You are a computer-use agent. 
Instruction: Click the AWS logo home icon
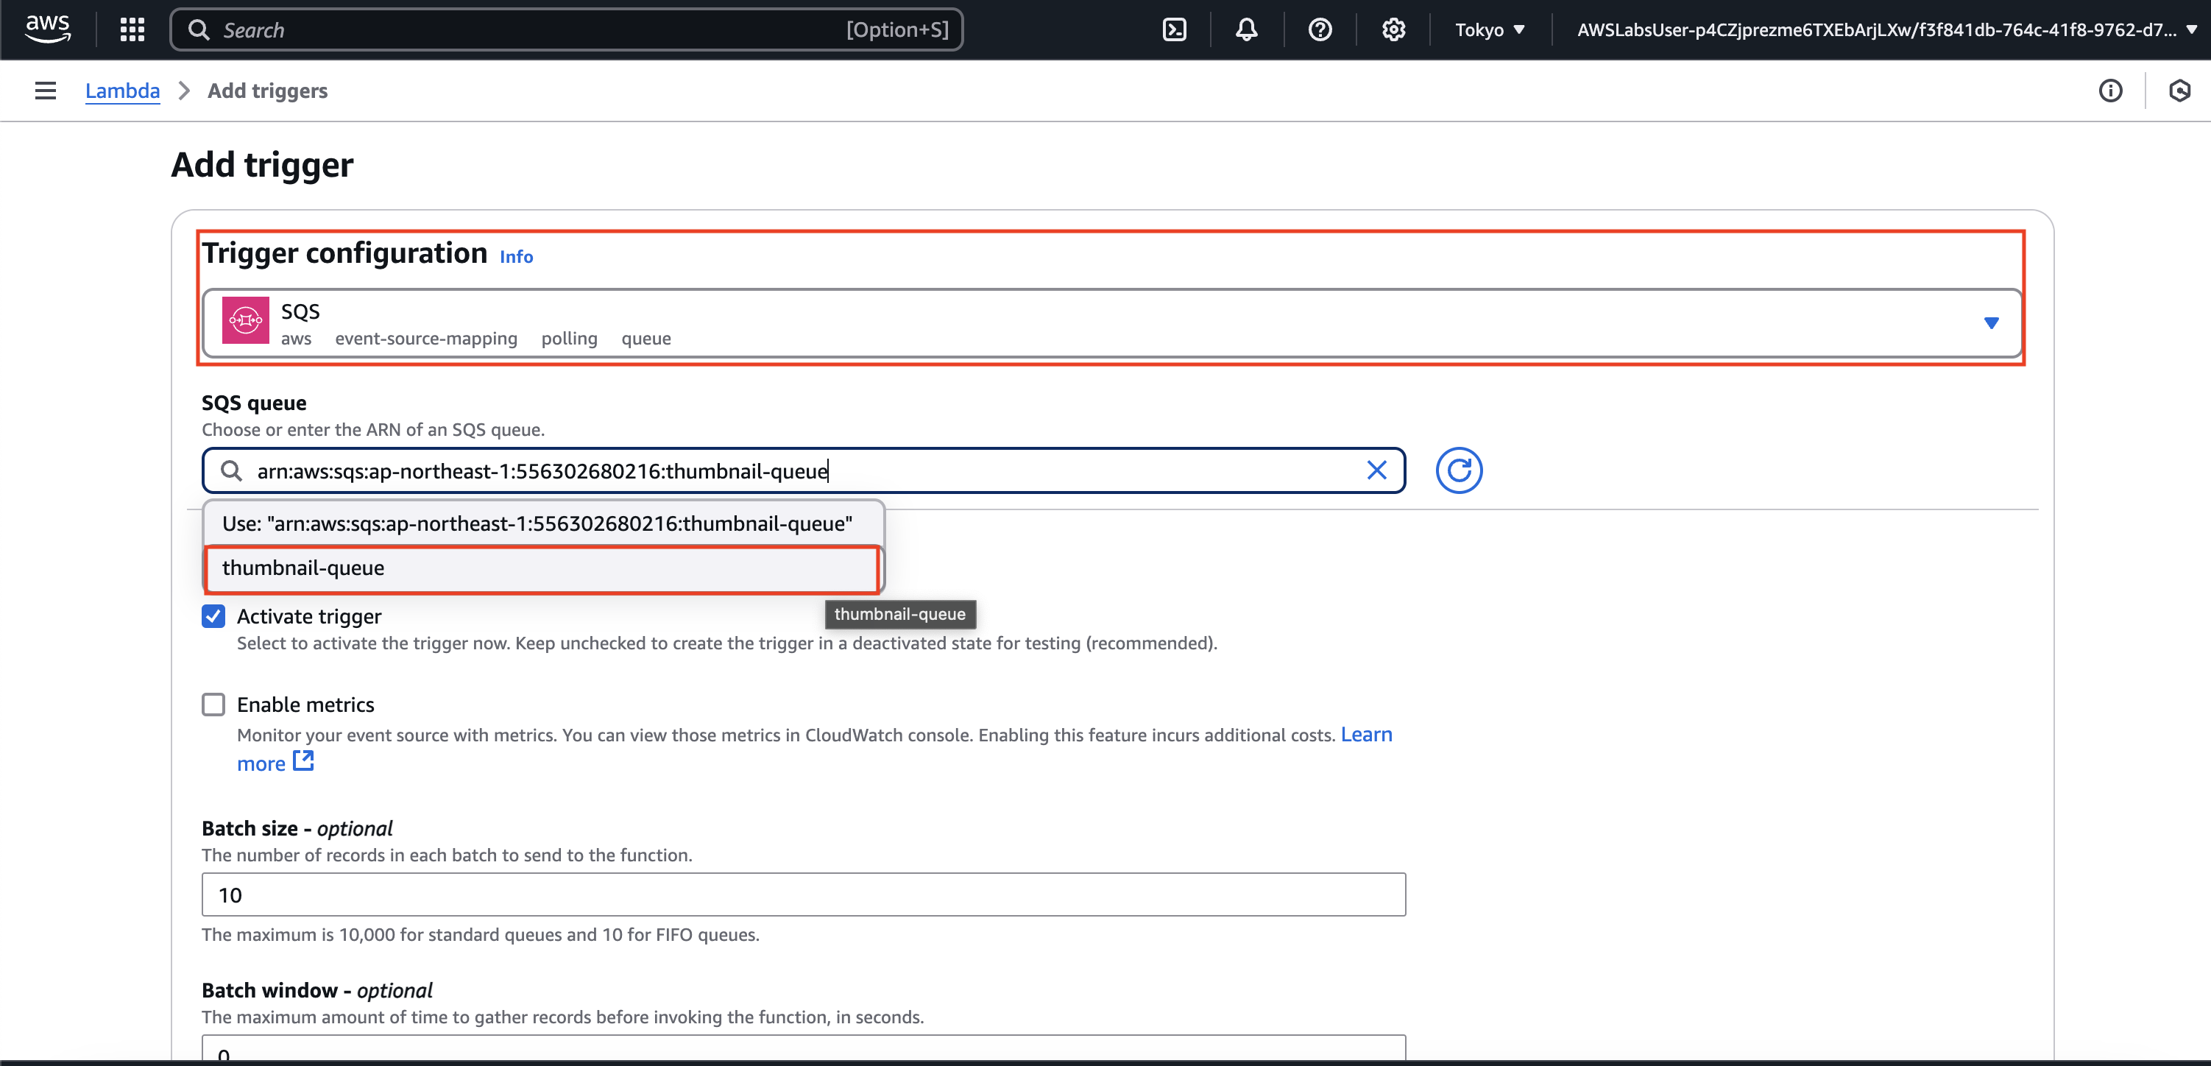tap(47, 29)
